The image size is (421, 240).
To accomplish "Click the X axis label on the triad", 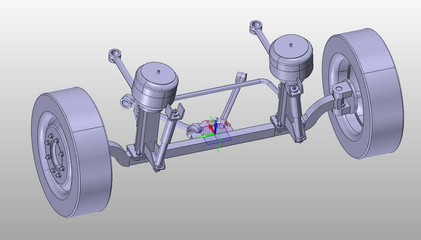I will click(208, 122).
